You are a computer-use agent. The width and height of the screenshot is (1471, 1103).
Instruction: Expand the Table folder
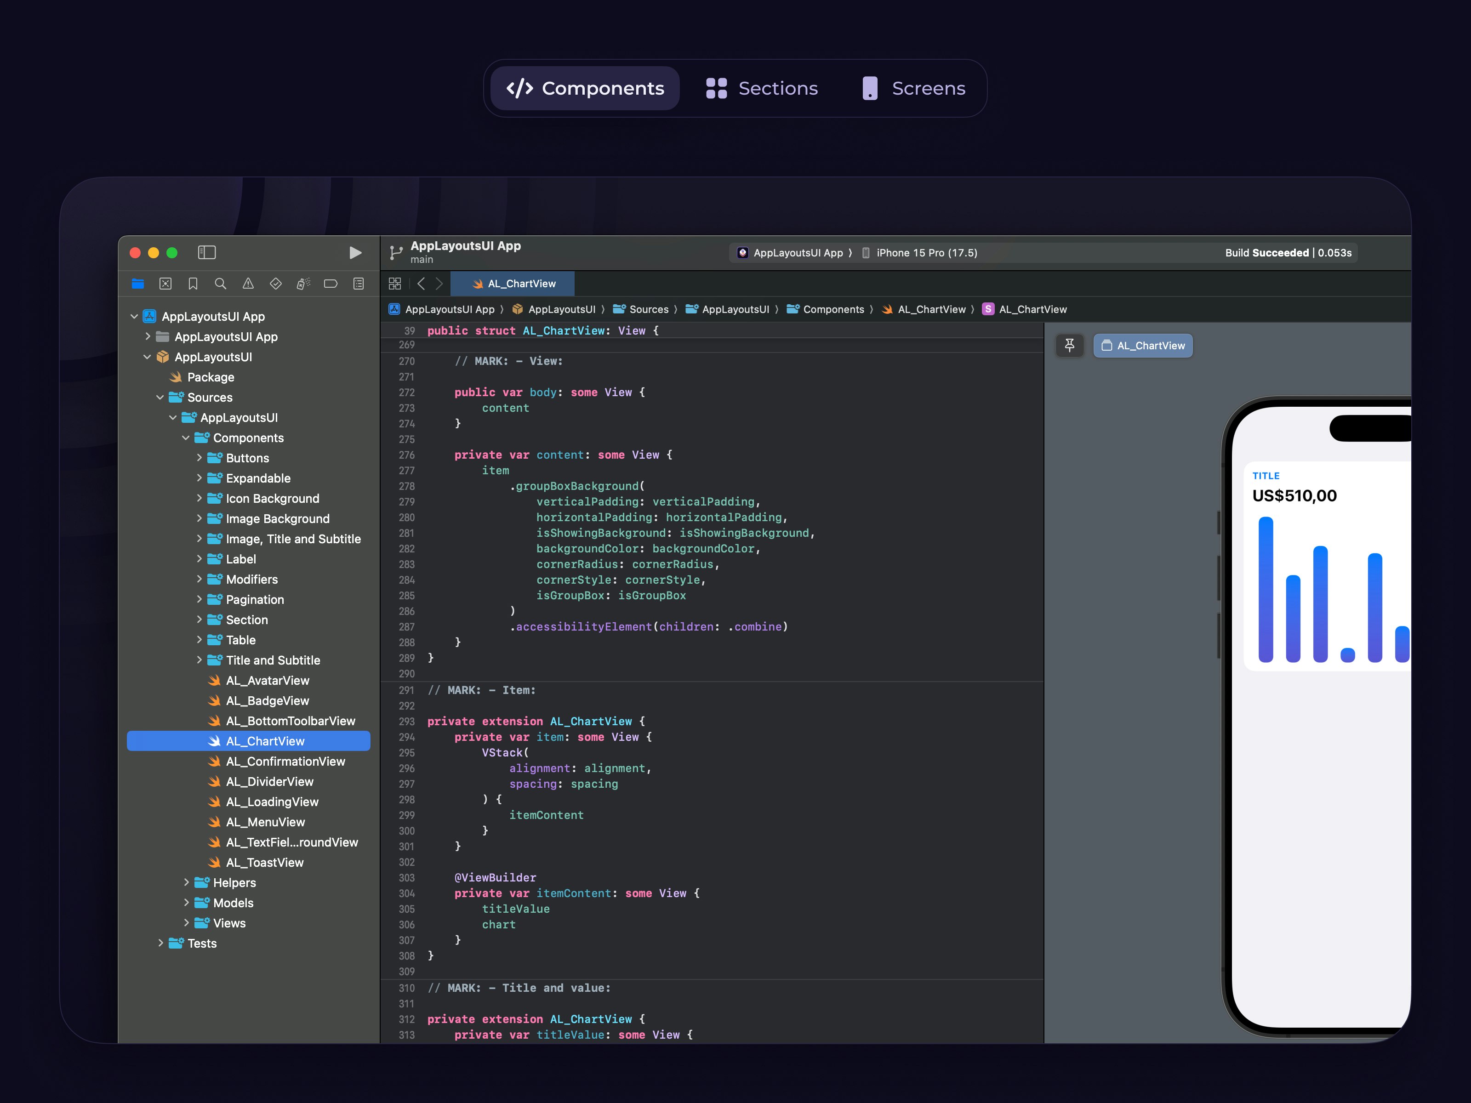pos(199,640)
